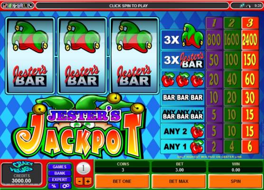Select the 3-coin payout column header

[250, 23]
